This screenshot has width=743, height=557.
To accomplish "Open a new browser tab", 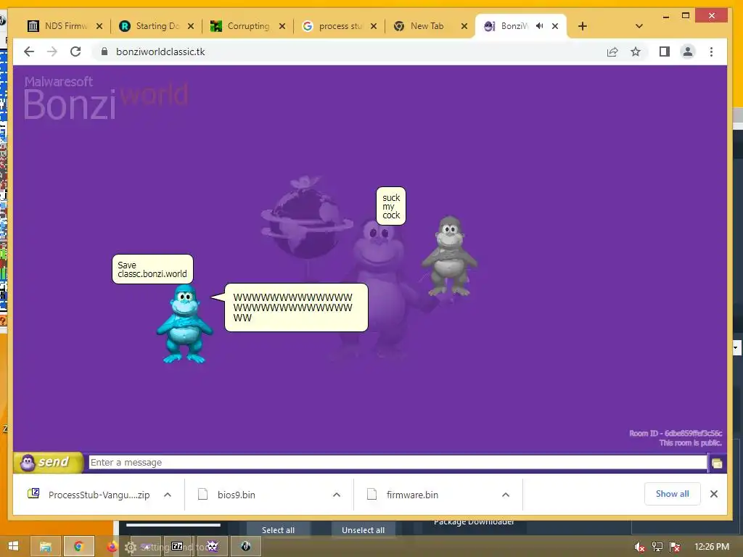I will point(583,26).
